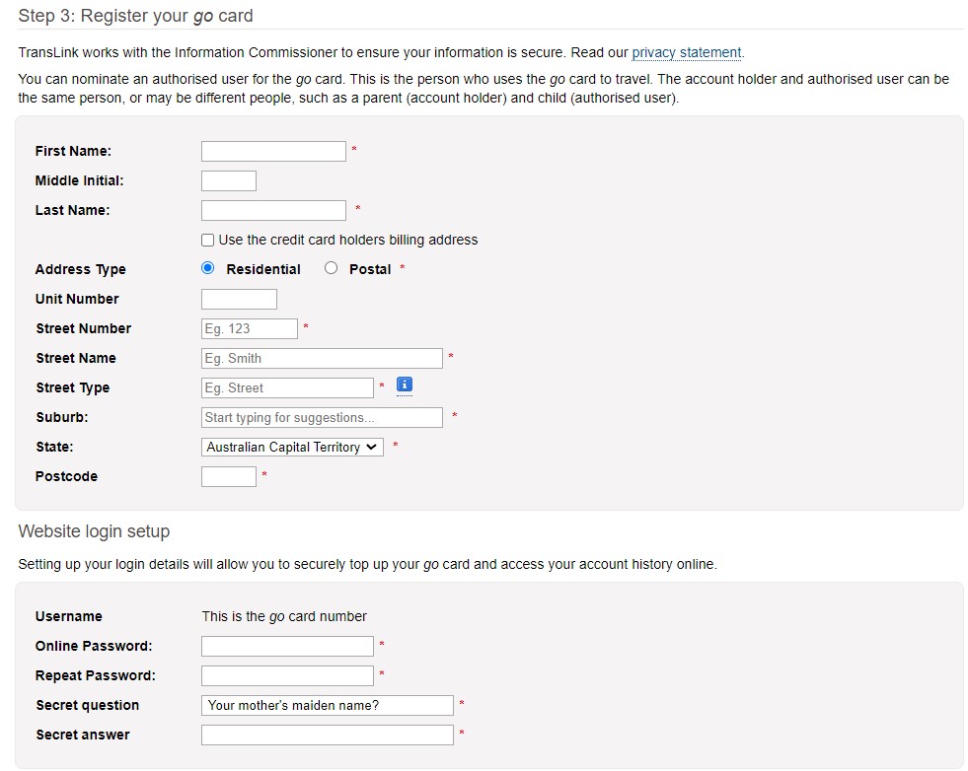The height and width of the screenshot is (771, 968).
Task: Focus the Postcode field
Action: 228,477
